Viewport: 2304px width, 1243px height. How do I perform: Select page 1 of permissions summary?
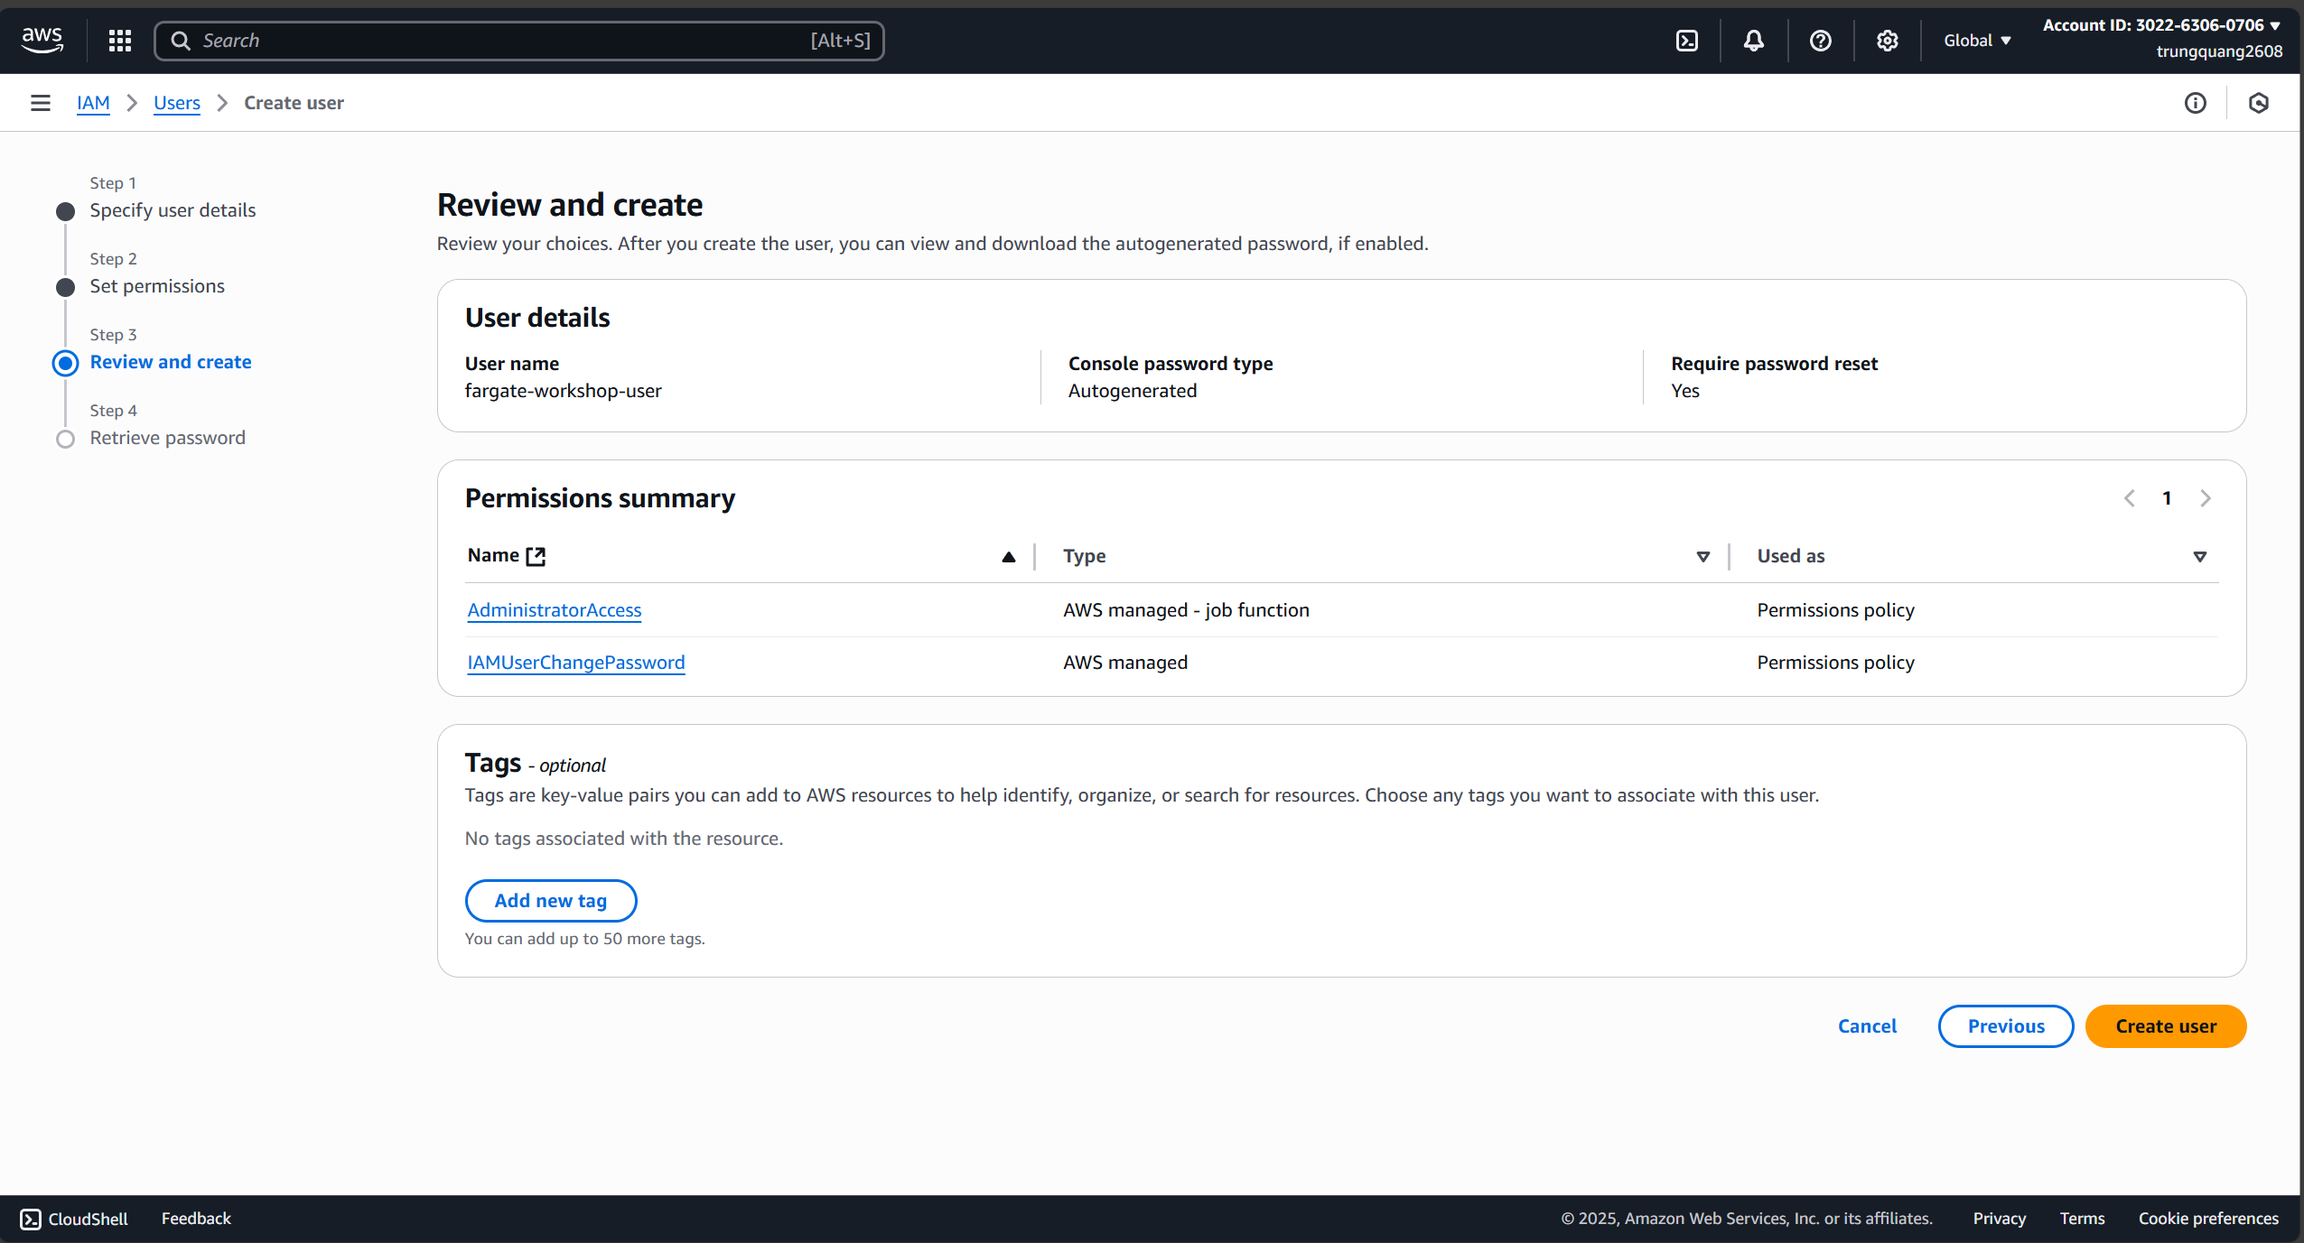(2167, 498)
